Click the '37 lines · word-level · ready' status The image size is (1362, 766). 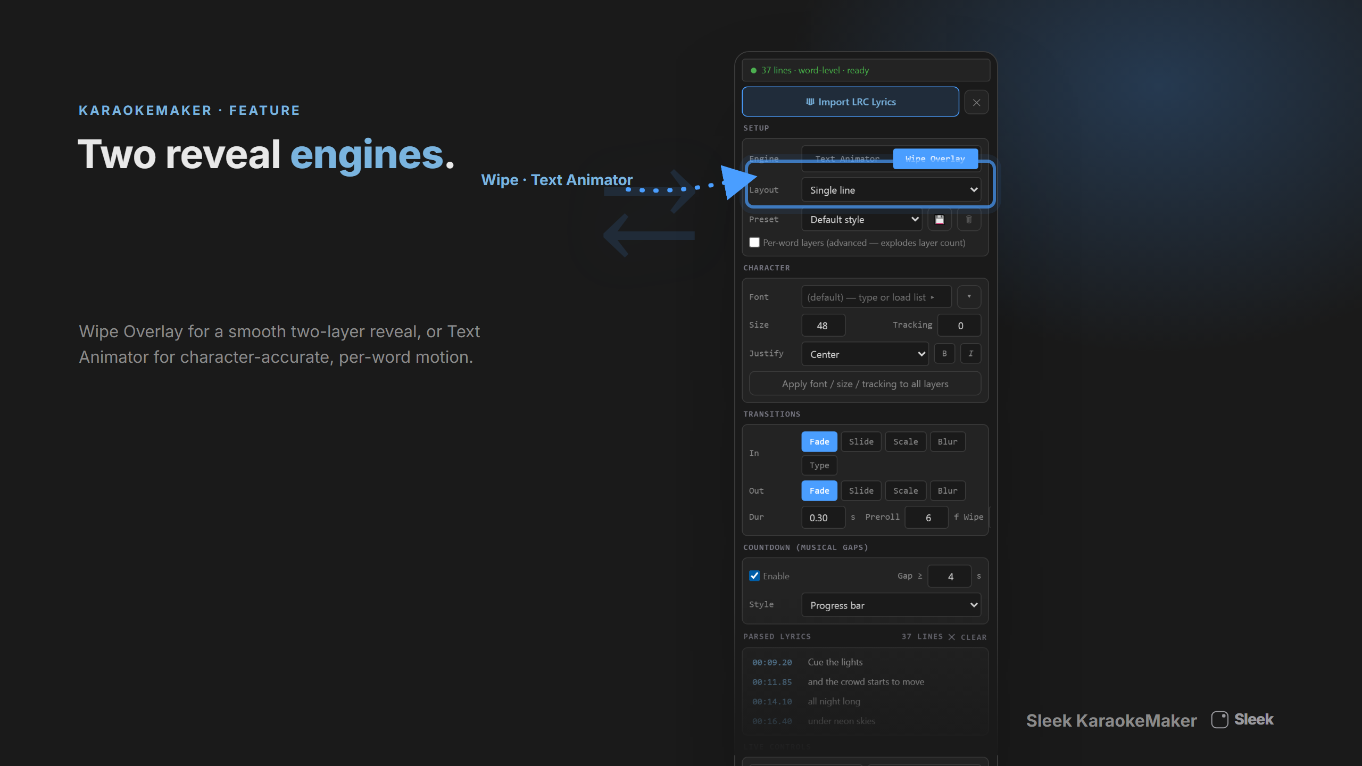pyautogui.click(x=866, y=70)
